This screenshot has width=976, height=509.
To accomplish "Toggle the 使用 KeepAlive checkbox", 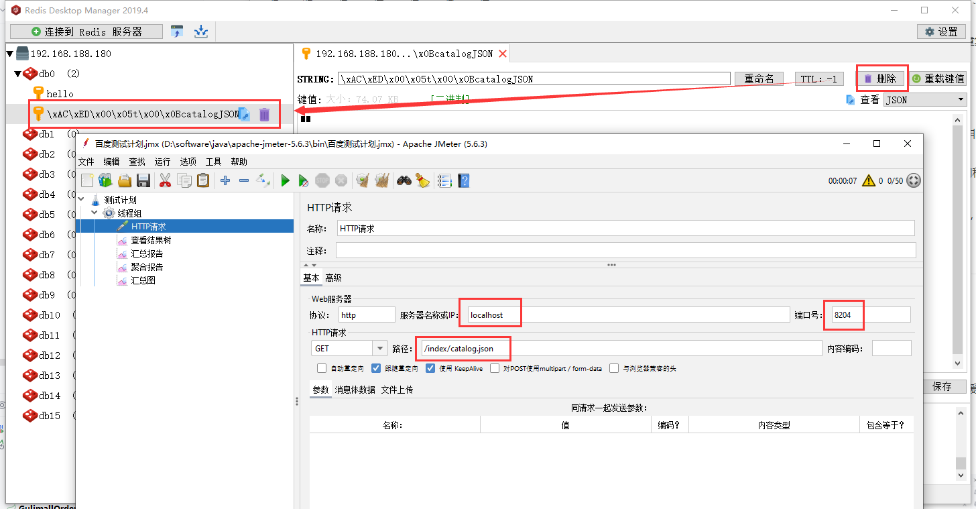I will click(x=430, y=368).
